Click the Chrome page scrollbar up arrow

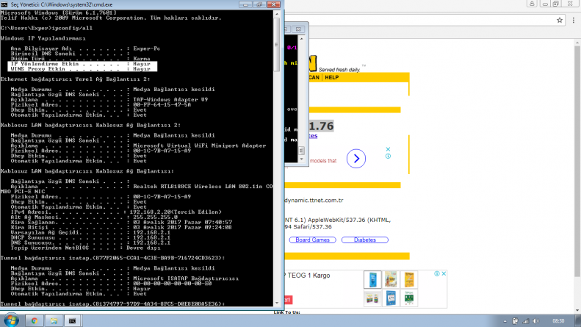(577, 43)
